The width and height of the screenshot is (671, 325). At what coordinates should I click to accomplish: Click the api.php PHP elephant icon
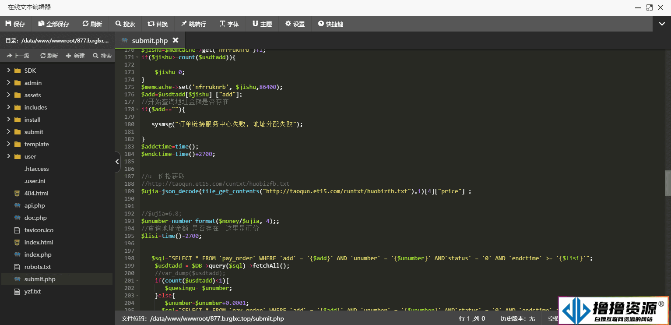[17, 205]
